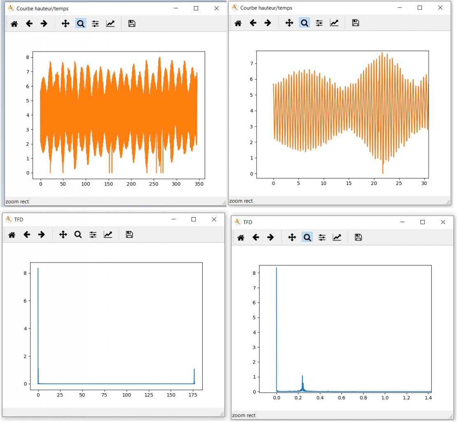458x422 pixels.
Task: Click 'zoom rect' status text in top-left window
Action: pyautogui.click(x=17, y=202)
